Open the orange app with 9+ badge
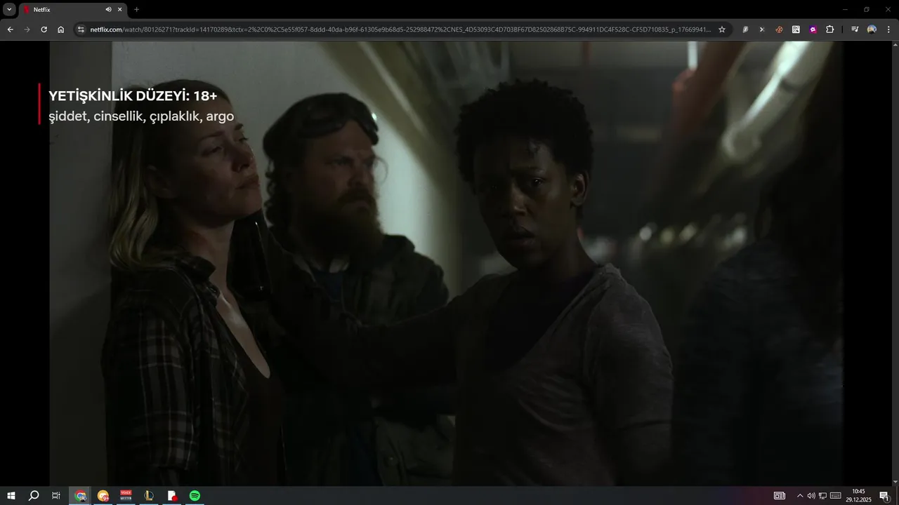The width and height of the screenshot is (899, 505). coord(103,496)
